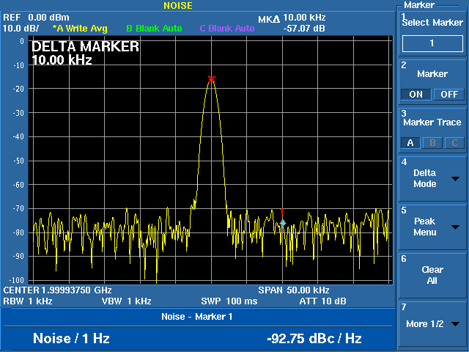The height and width of the screenshot is (352, 469).
Task: Click the ATT 10 dB readout
Action: (322, 301)
